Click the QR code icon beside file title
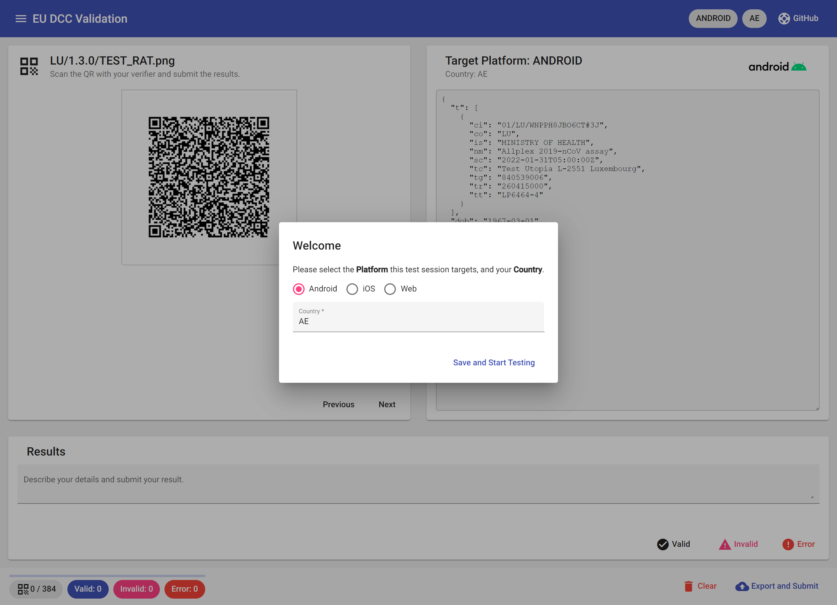Image resolution: width=837 pixels, height=605 pixels. tap(29, 66)
